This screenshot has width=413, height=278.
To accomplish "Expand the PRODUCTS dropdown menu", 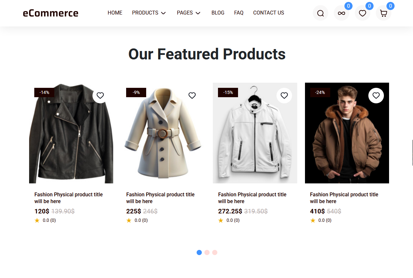I will coord(149,13).
